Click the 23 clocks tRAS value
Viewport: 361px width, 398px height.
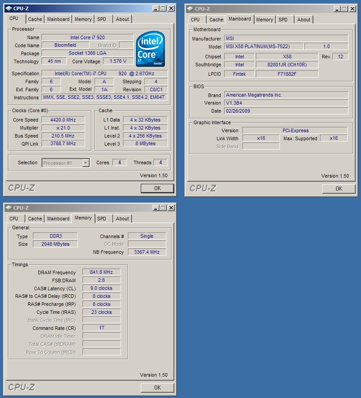coord(101,312)
